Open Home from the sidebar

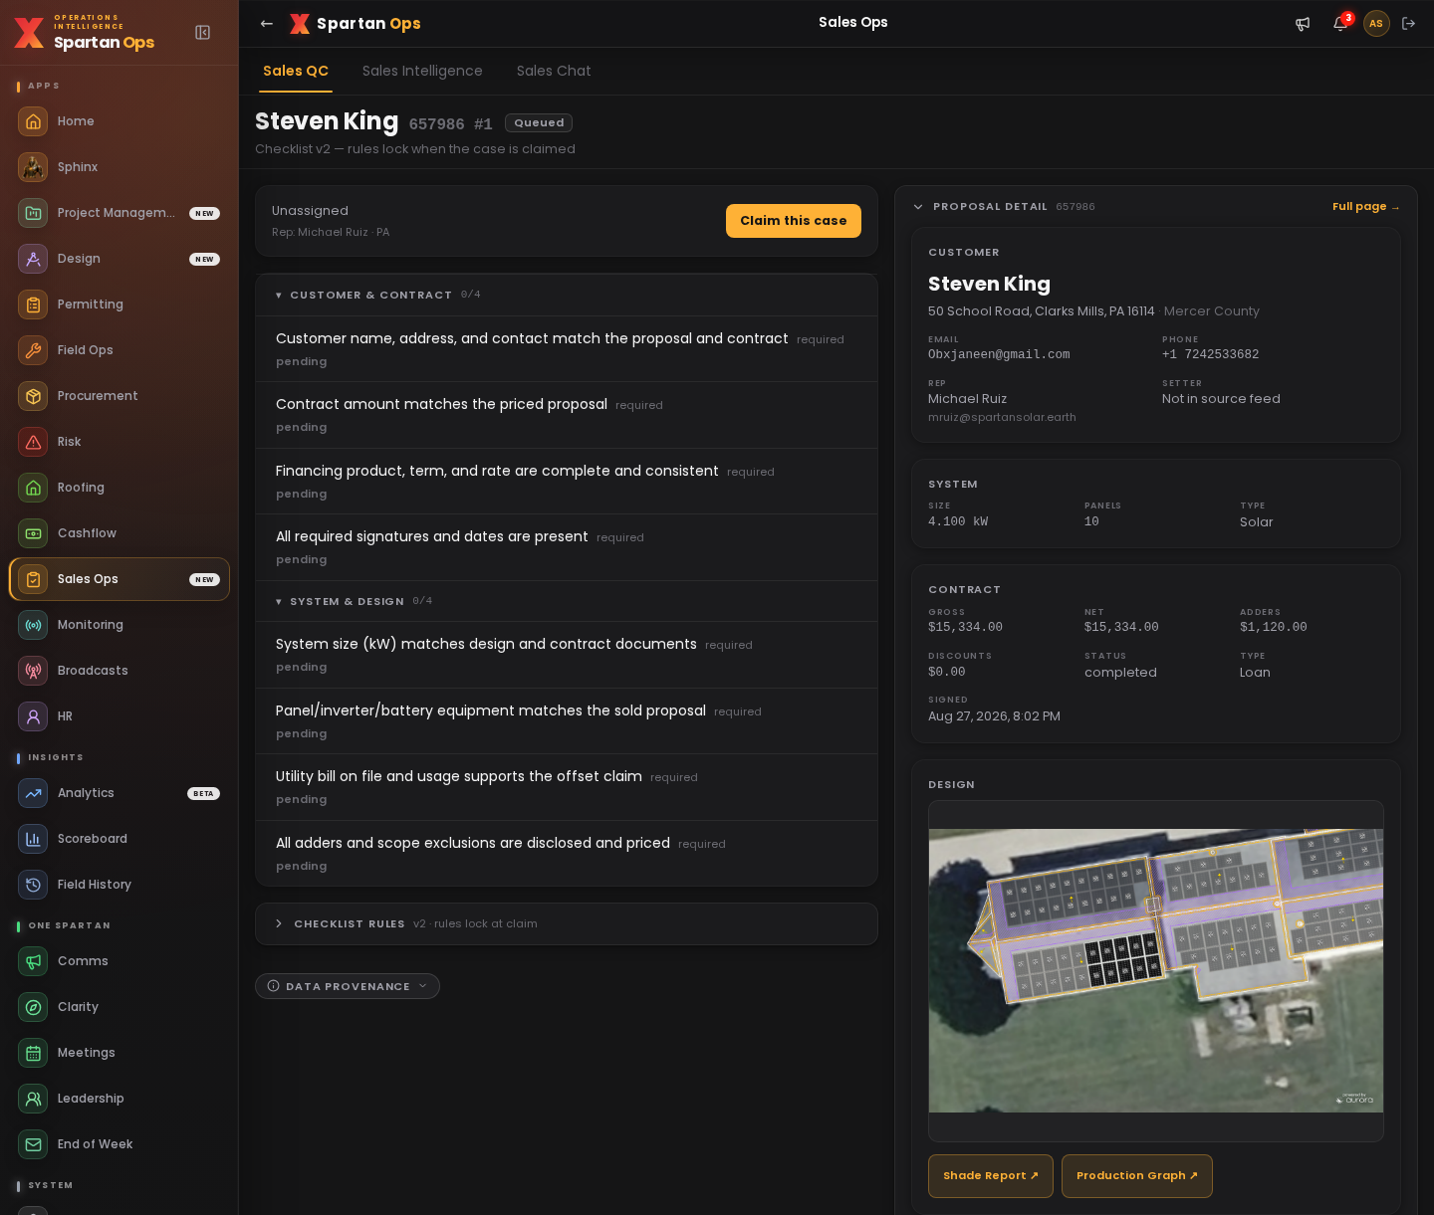click(119, 121)
